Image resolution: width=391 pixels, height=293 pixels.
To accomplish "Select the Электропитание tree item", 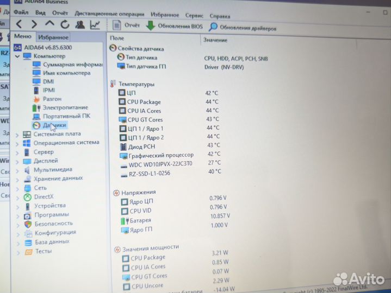I will point(60,107).
